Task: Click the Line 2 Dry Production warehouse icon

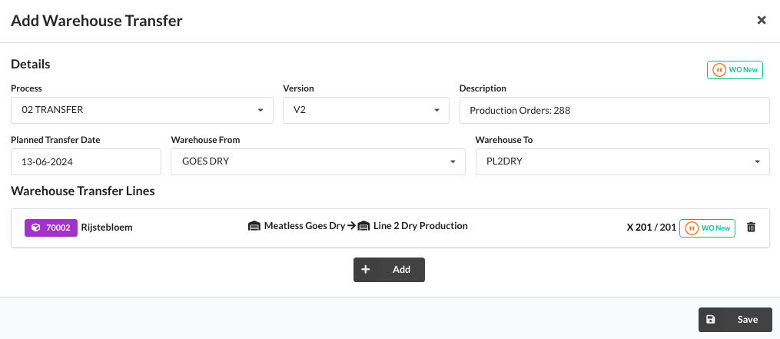Action: 364,226
